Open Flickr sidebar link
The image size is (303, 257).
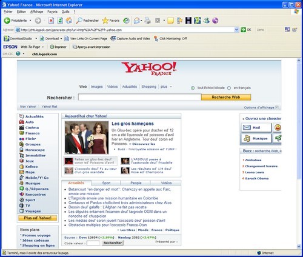(30, 139)
